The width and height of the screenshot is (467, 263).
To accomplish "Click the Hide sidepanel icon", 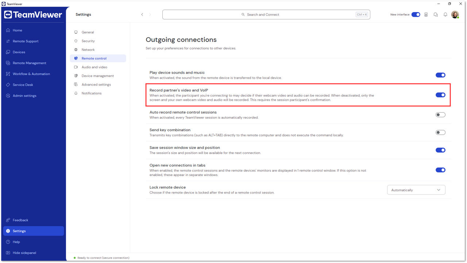I will (8, 253).
